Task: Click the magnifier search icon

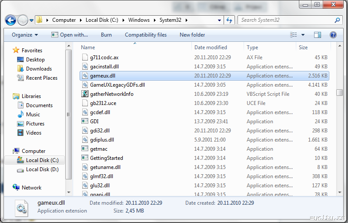Action: coord(338,20)
